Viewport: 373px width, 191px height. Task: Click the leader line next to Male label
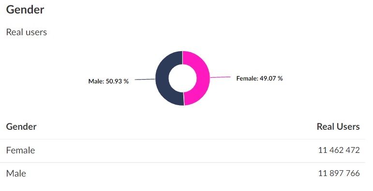pos(145,79)
